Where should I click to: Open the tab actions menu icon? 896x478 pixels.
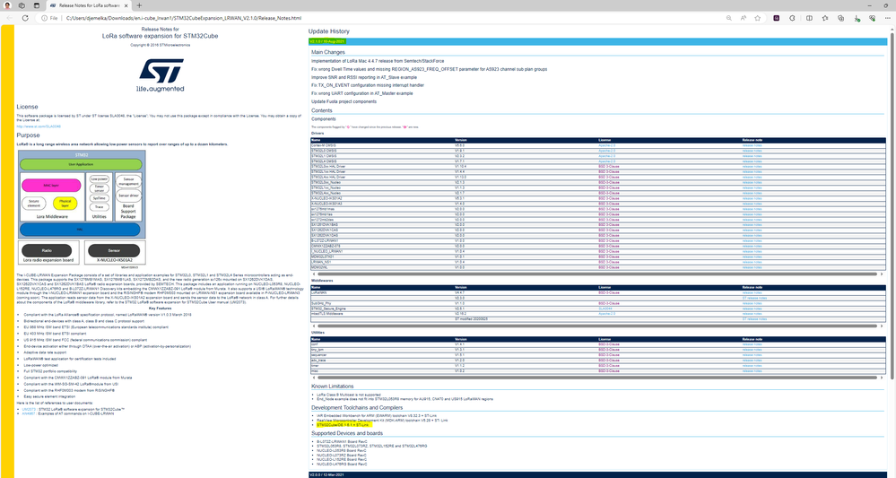point(36,5)
